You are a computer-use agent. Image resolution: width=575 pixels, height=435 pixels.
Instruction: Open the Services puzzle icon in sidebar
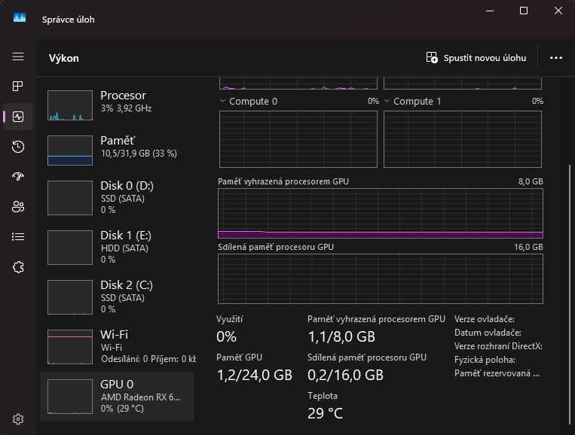pos(18,267)
